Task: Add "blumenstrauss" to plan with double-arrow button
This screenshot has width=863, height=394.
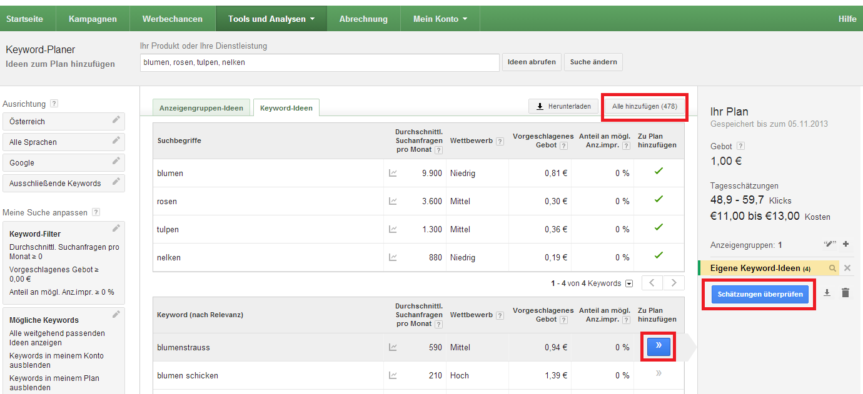Action: click(x=657, y=347)
